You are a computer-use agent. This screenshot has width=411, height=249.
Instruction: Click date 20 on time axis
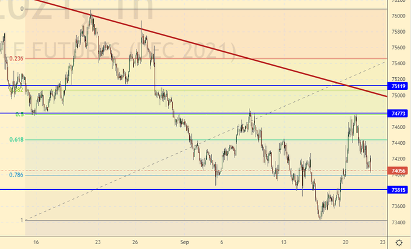pyautogui.click(x=344, y=242)
